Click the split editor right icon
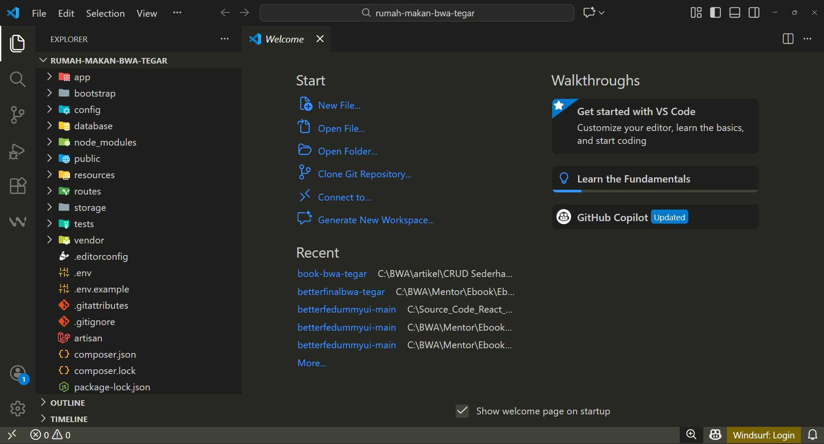Image resolution: width=824 pixels, height=444 pixels. pyautogui.click(x=788, y=39)
